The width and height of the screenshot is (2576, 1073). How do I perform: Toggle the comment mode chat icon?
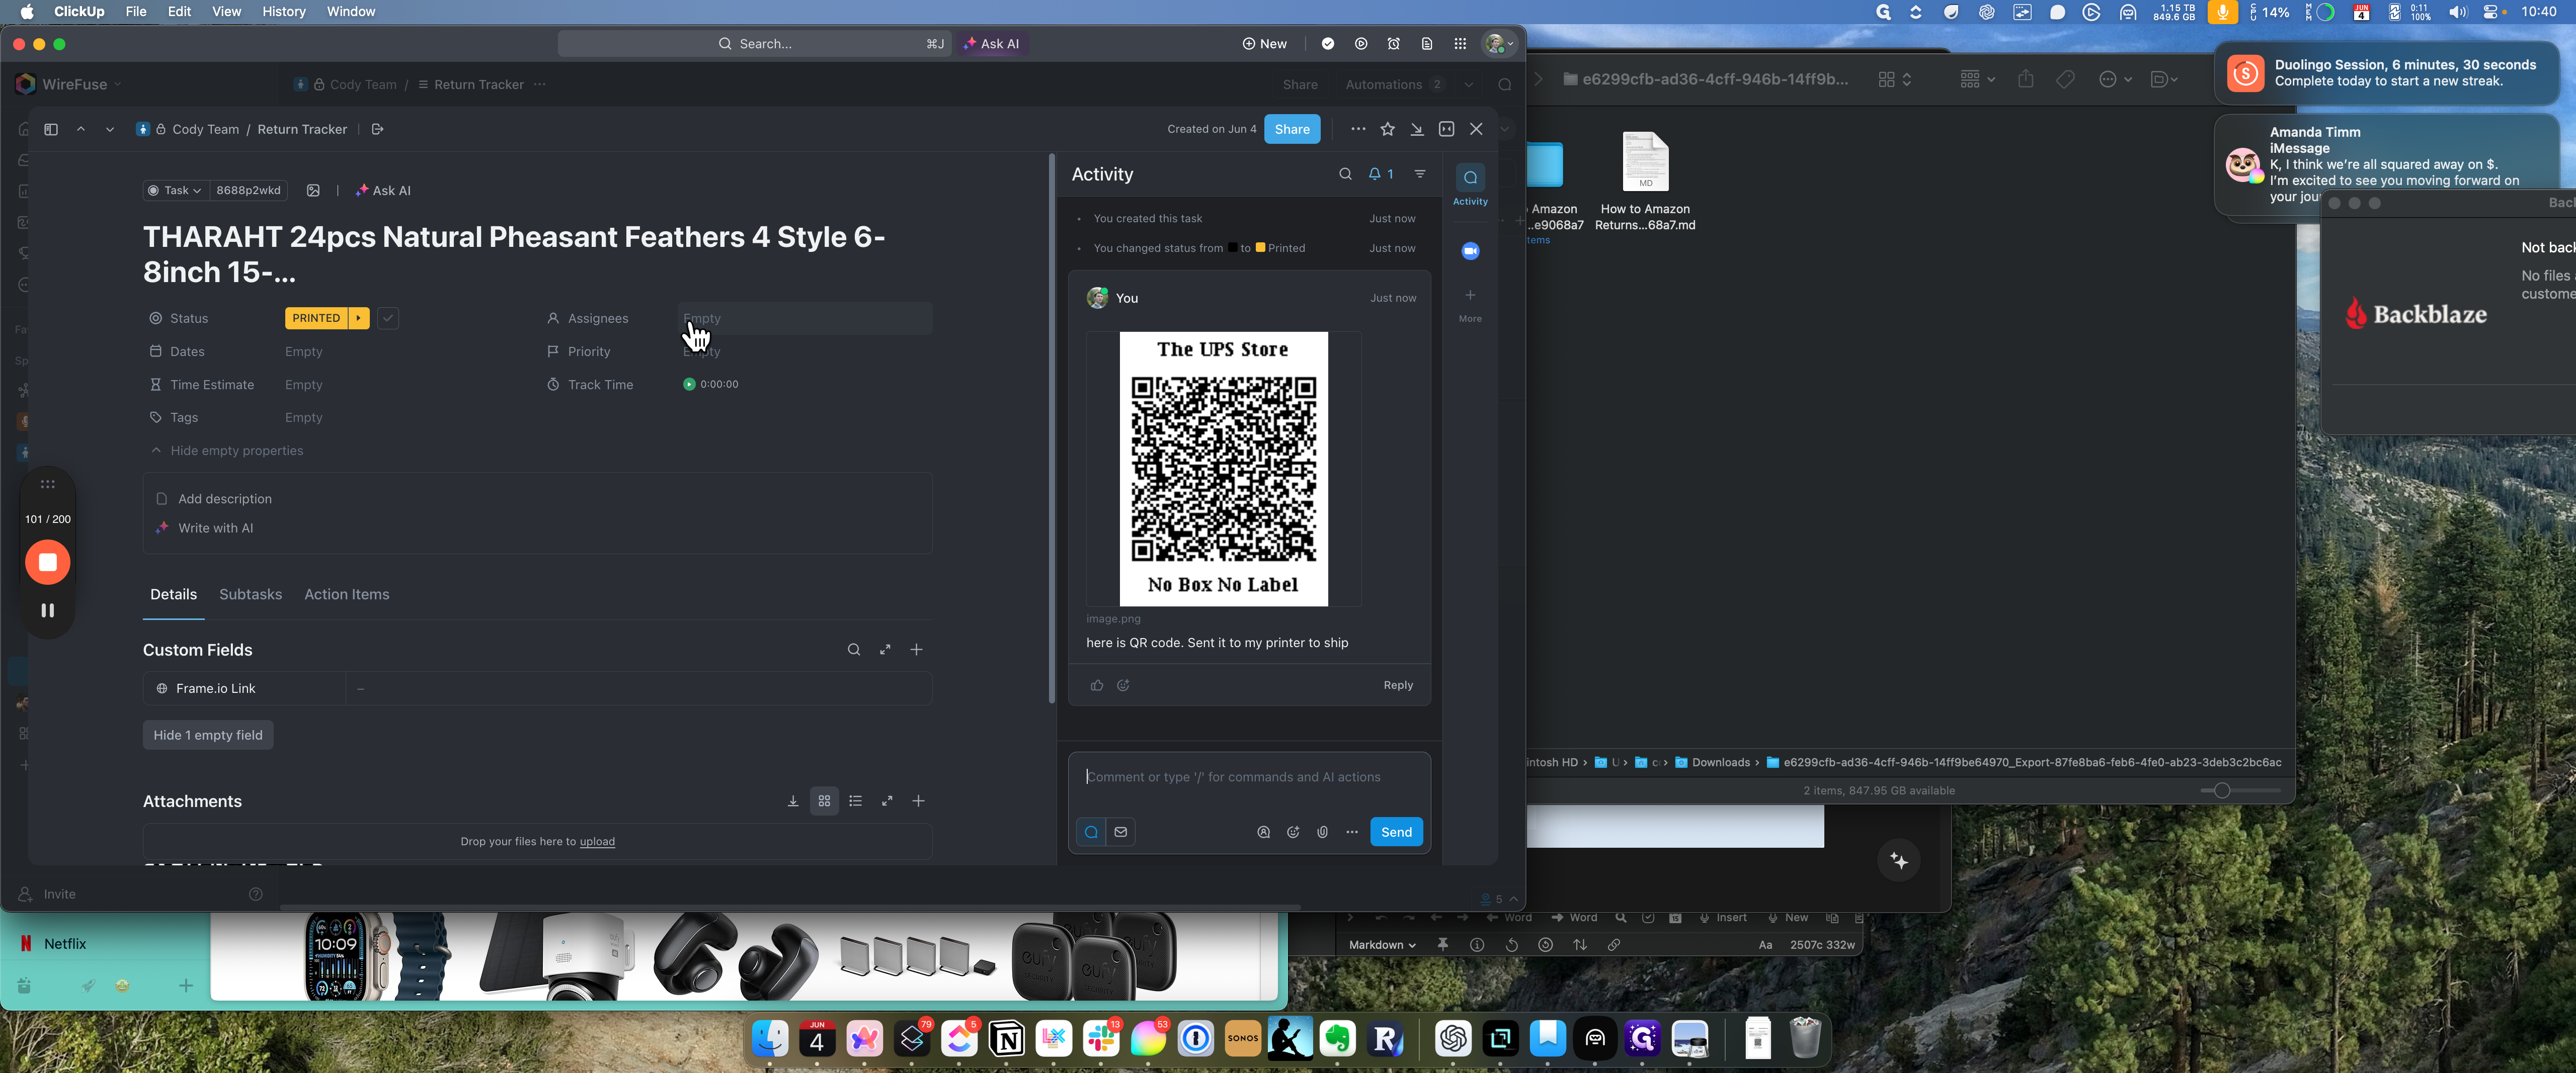[1091, 832]
